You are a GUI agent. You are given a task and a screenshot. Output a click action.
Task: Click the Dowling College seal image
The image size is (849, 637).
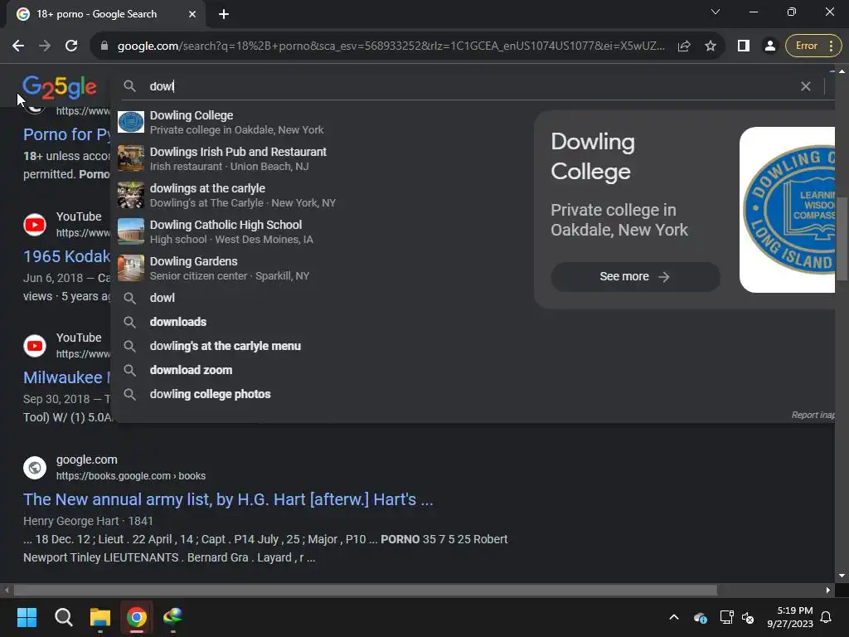(x=788, y=210)
